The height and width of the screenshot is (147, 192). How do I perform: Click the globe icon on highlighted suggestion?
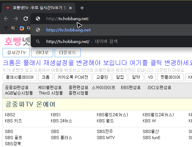[x=38, y=30]
